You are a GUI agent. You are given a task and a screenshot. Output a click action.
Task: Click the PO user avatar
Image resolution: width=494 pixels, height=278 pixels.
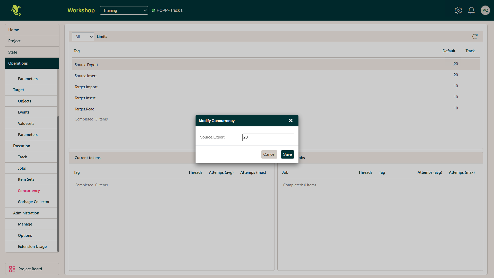[485, 10]
